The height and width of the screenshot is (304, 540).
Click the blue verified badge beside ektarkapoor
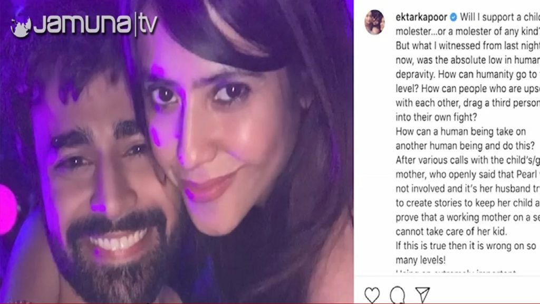pos(454,17)
